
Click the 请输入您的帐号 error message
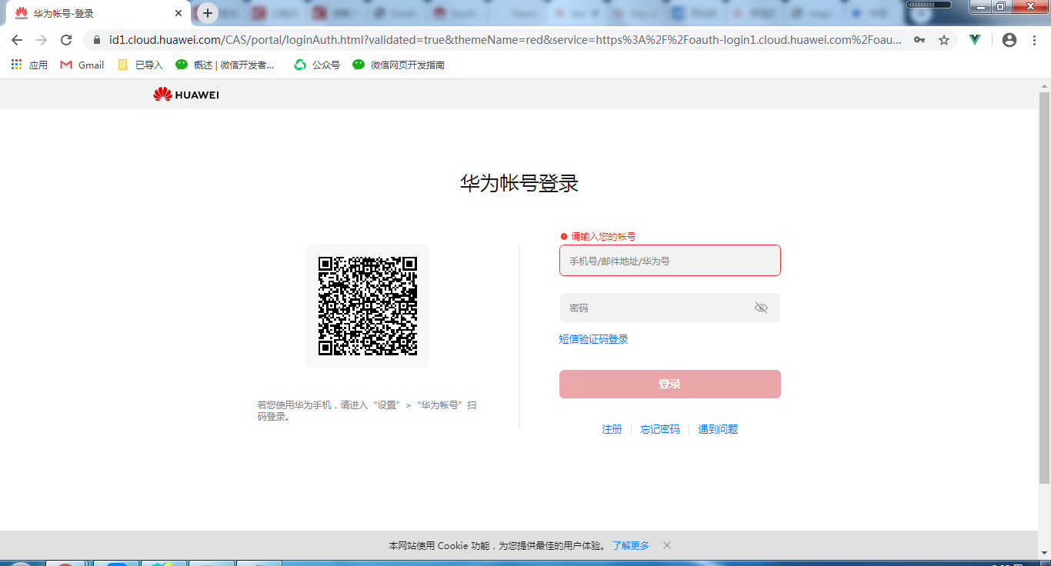(603, 237)
